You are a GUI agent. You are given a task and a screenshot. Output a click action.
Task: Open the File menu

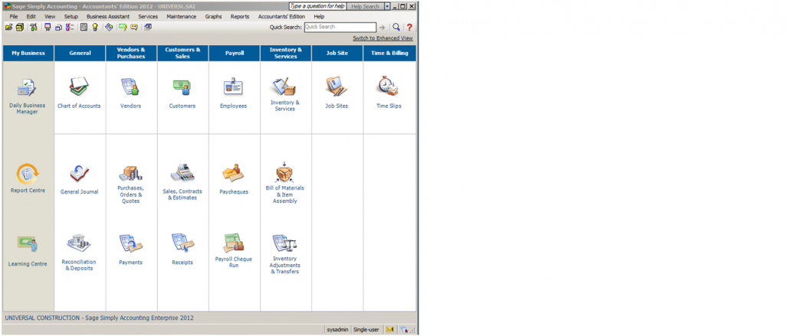pos(14,17)
